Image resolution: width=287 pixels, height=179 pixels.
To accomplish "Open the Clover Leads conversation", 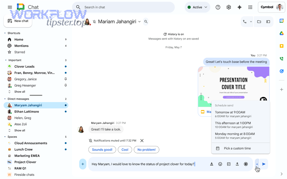I will click(x=24, y=66).
